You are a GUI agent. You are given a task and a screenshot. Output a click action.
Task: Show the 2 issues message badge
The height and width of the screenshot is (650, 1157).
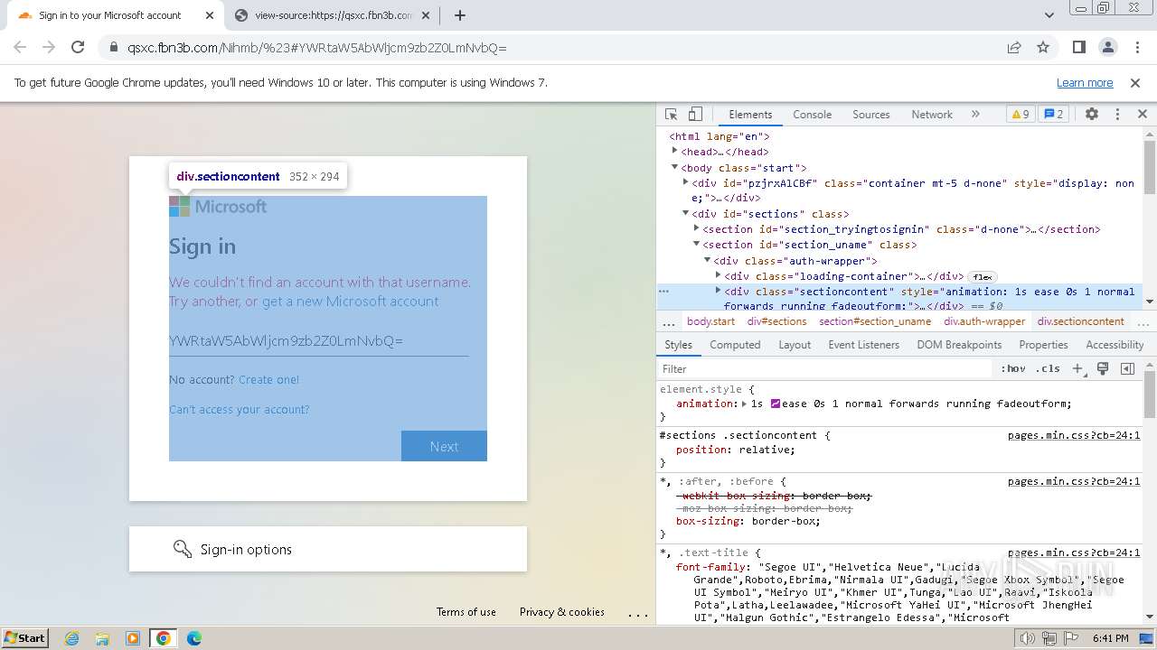(x=1053, y=115)
